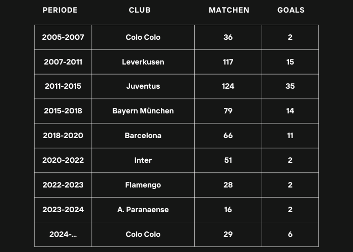Screen dimensions: 353x252
Task: Click the CLUB column header
Action: [140, 10]
